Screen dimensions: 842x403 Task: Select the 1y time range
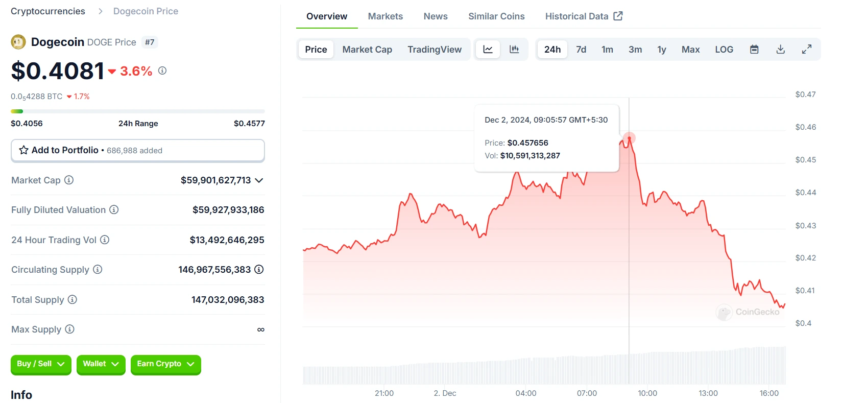pos(662,50)
